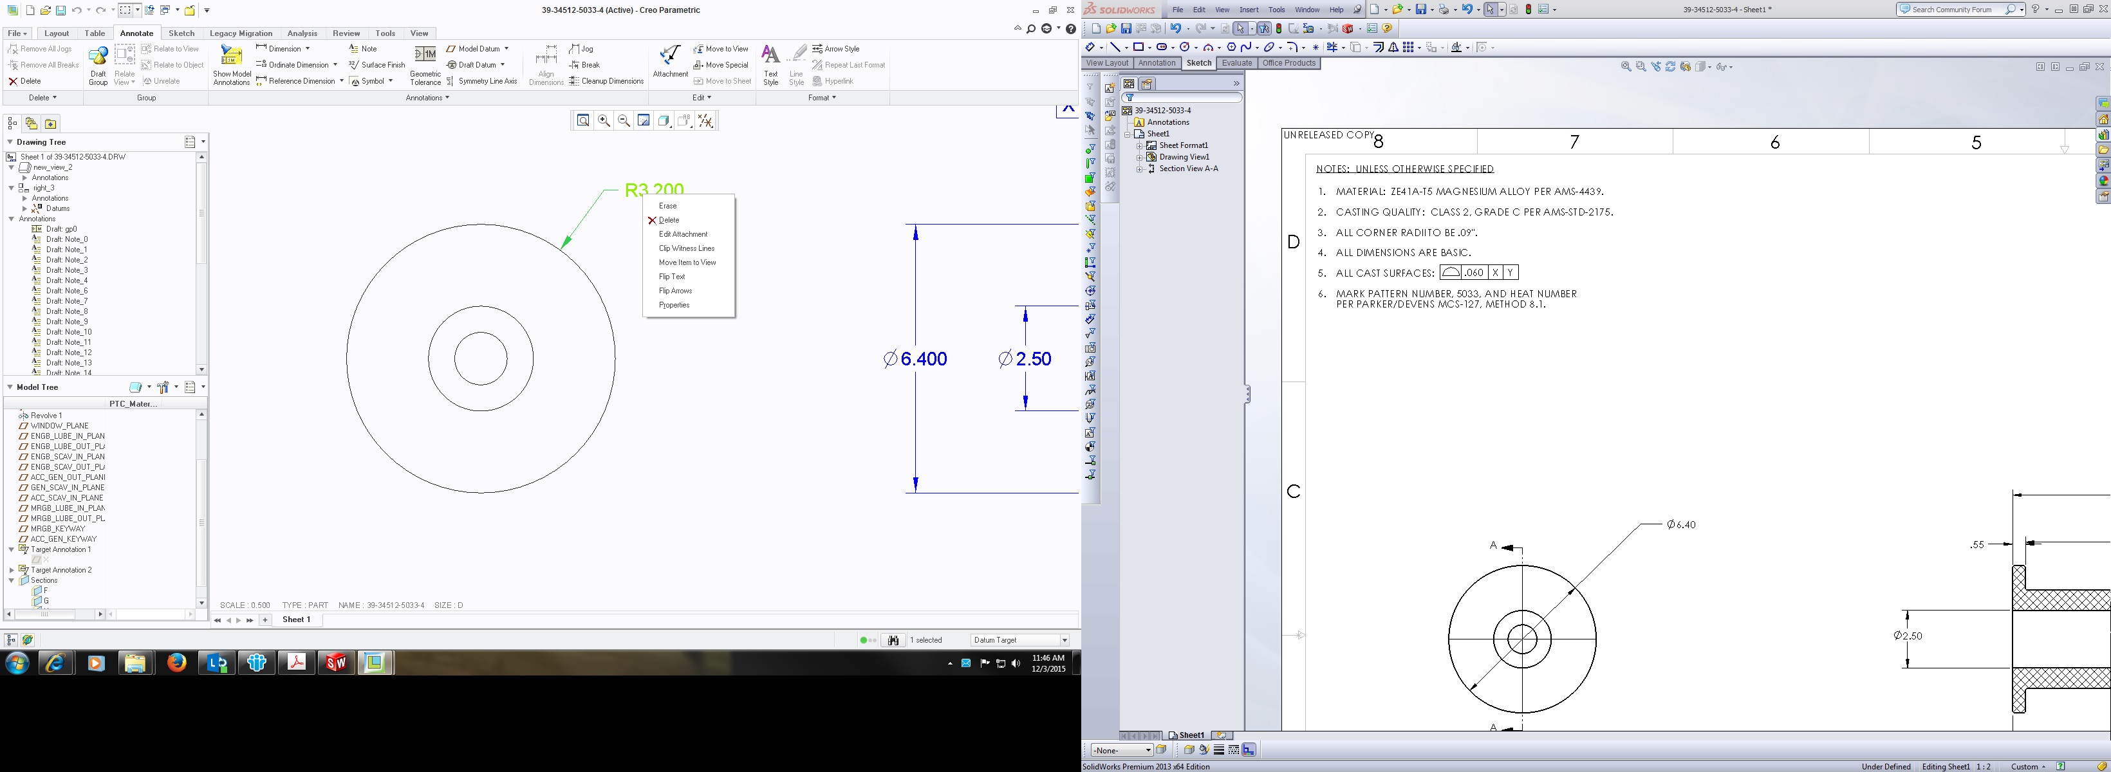Screen dimensions: 2111x772
Task: Click Model Tree horizontal scrollbar thumb
Action: (x=45, y=614)
